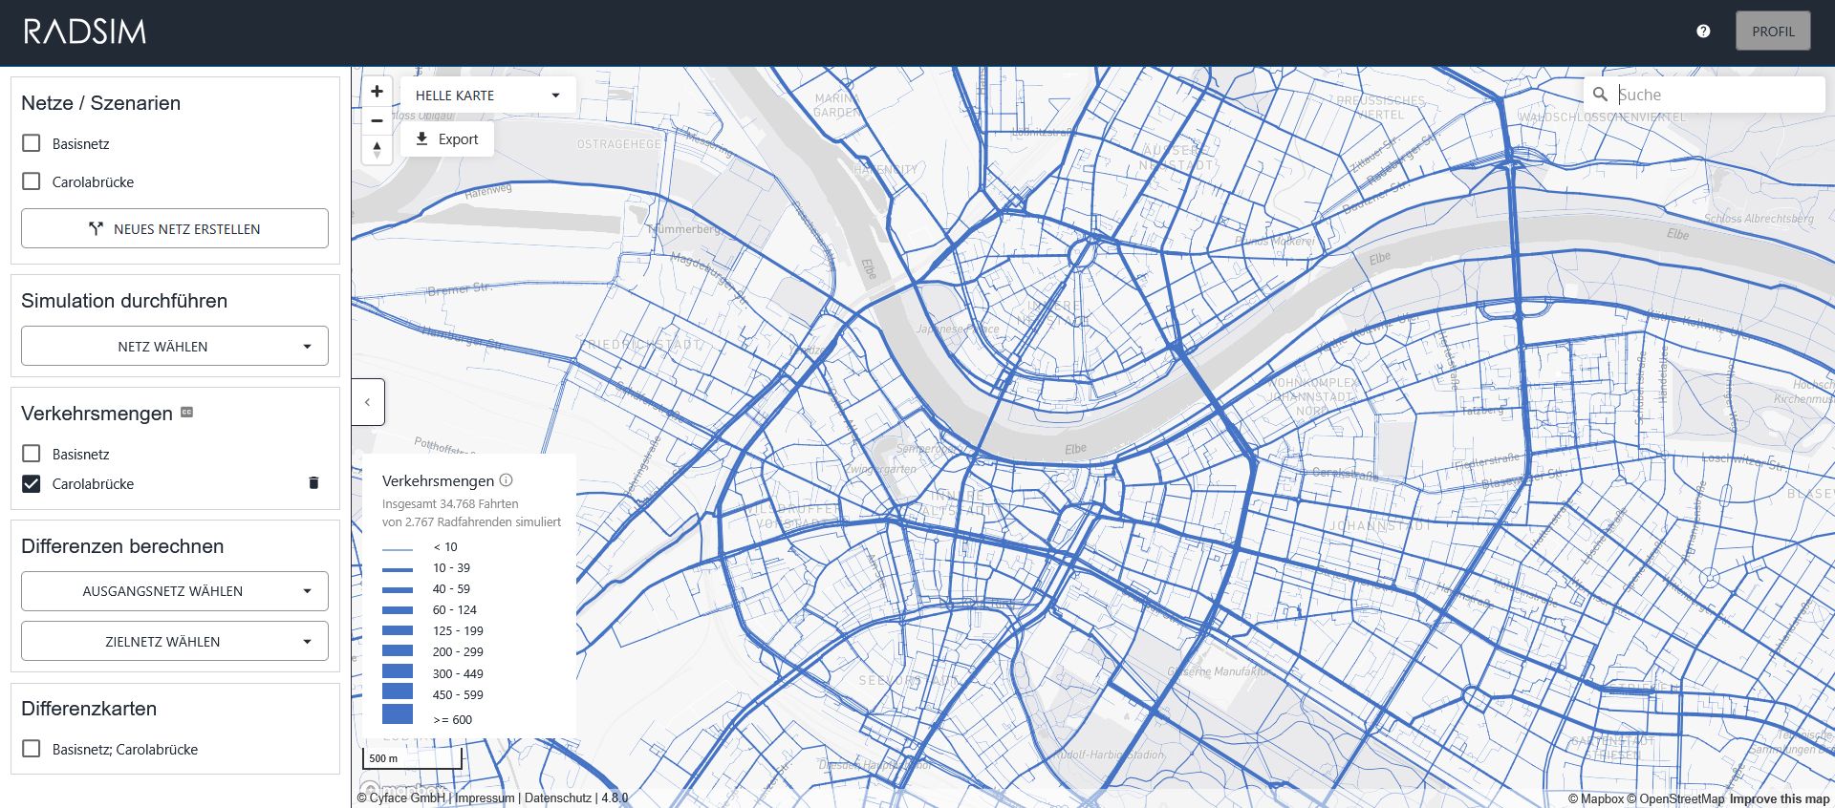Screen dimensions: 1835x808
Task: Click the 125 - 199 legend swatch
Action: pyautogui.click(x=398, y=630)
